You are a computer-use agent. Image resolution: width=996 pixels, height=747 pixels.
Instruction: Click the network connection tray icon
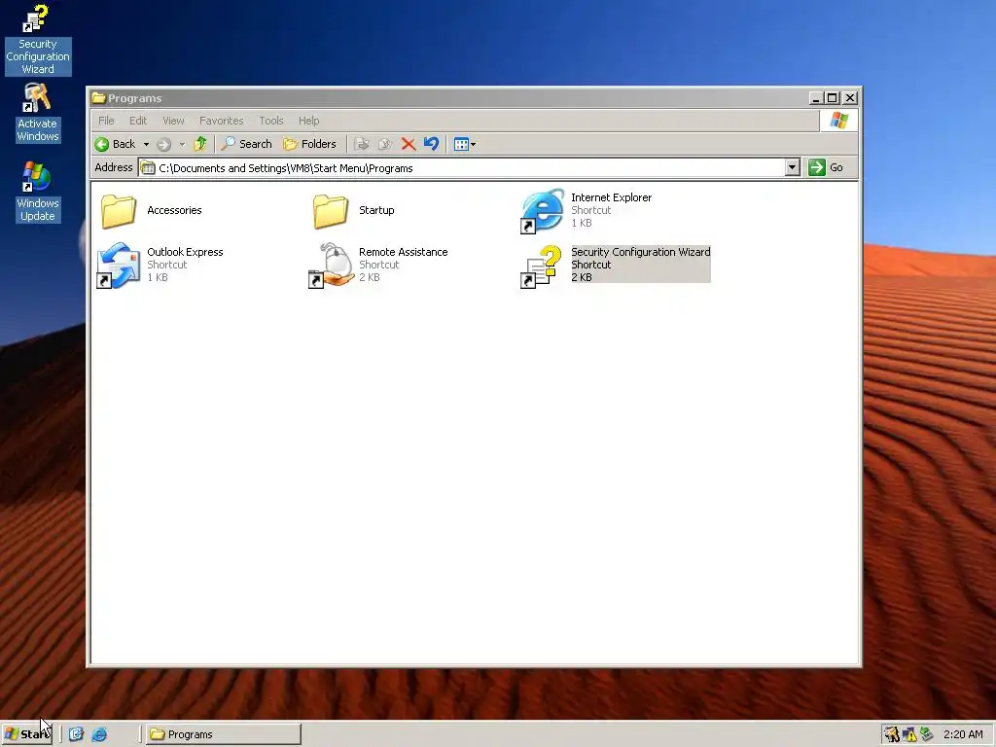927,734
